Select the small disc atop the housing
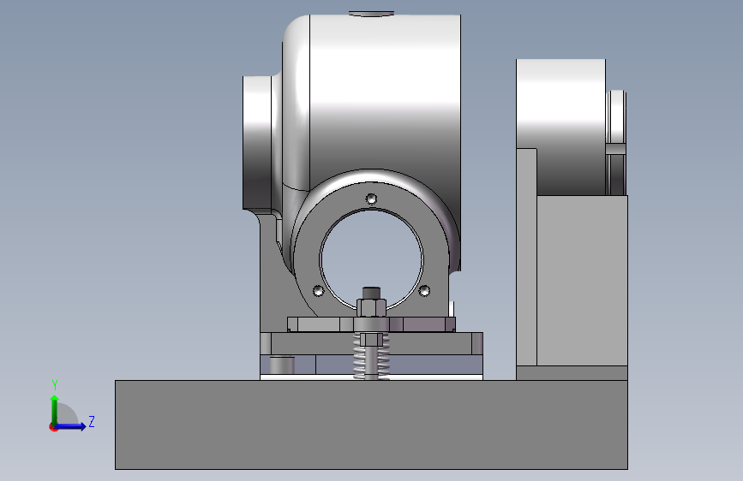 (x=372, y=13)
